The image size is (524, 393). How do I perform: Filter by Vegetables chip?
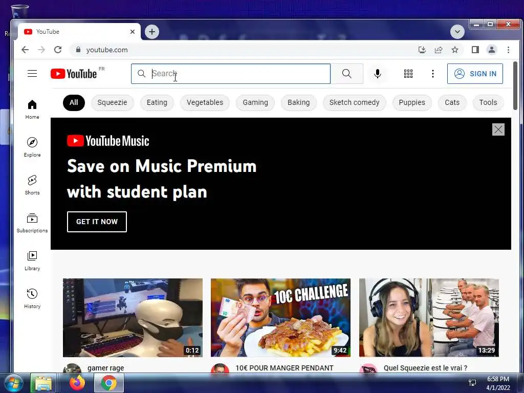coord(205,102)
